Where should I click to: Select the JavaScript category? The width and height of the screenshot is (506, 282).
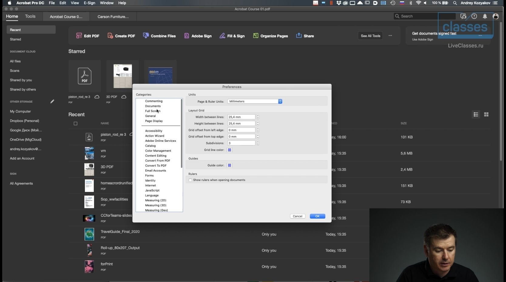pyautogui.click(x=152, y=190)
